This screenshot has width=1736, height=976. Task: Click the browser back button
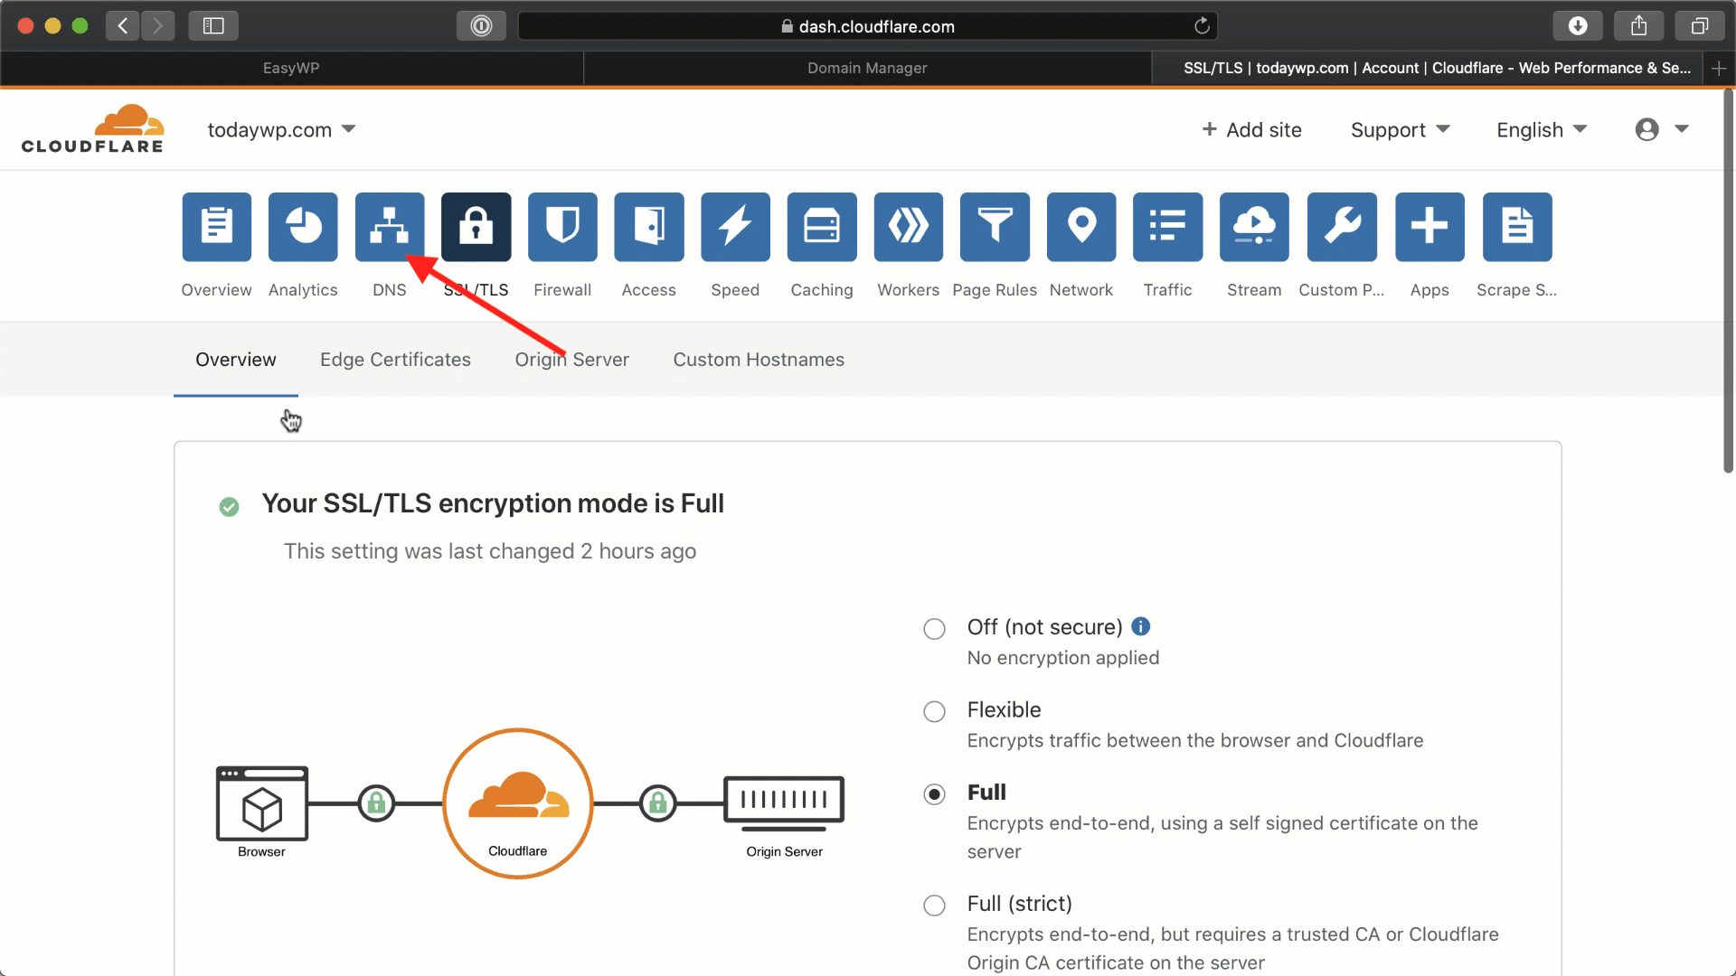(x=123, y=26)
